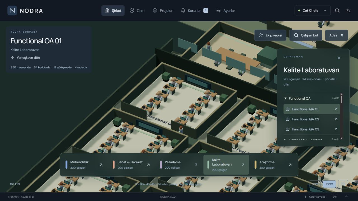Click the arrow icon on Araştırma card
The image size is (358, 201).
click(290, 165)
